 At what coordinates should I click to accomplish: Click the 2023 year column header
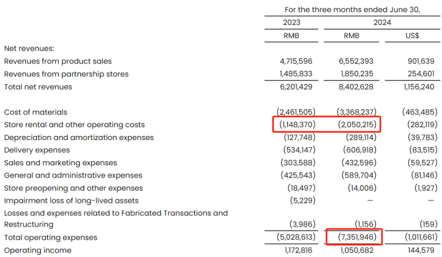(292, 23)
